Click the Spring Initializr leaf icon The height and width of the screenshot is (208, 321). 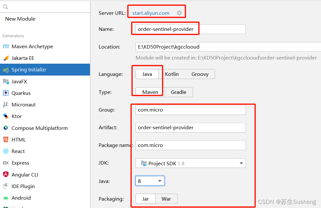6,70
